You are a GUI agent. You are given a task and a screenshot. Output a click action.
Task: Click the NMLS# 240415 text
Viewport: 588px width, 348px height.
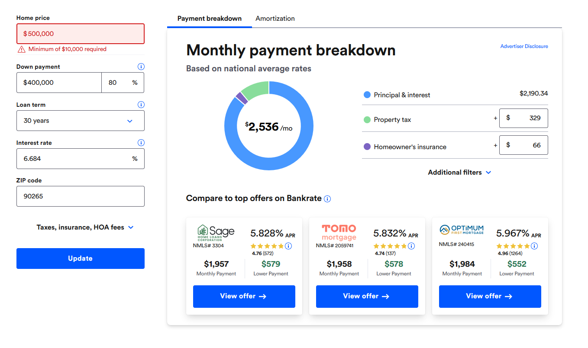[456, 244]
